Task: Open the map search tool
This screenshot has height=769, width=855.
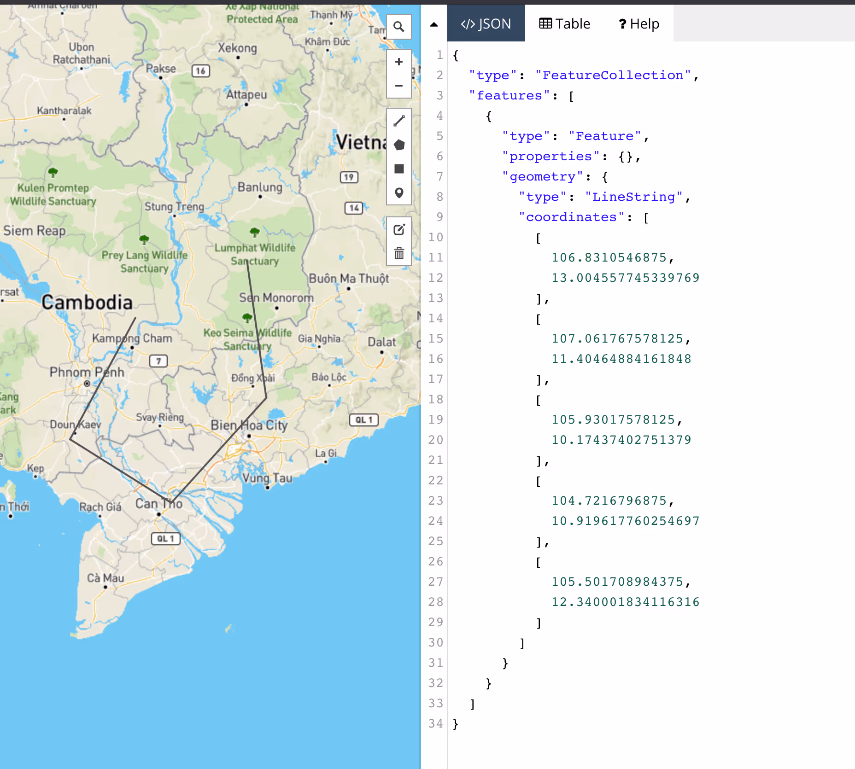Action: pyautogui.click(x=399, y=27)
